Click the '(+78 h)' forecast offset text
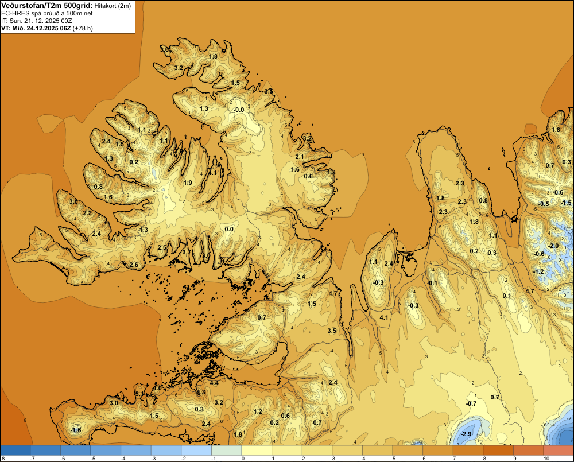The image size is (574, 462). pyautogui.click(x=83, y=28)
